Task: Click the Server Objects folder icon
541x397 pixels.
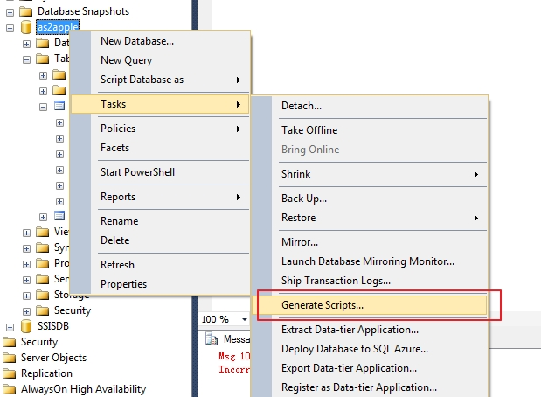Action: coord(10,358)
